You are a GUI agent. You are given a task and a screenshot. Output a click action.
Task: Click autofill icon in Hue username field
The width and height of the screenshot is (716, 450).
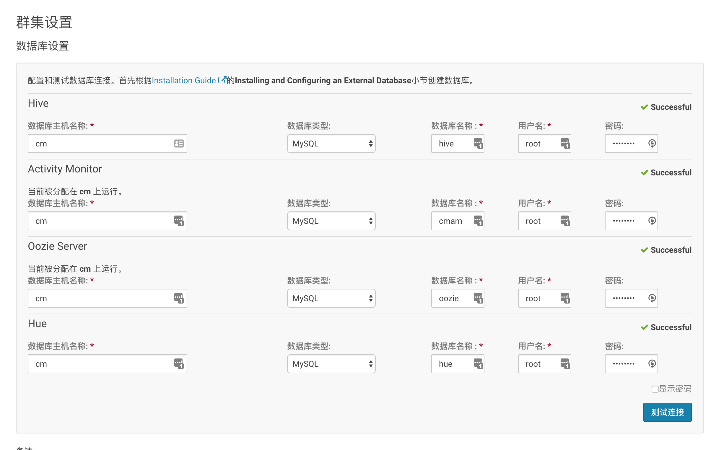565,364
